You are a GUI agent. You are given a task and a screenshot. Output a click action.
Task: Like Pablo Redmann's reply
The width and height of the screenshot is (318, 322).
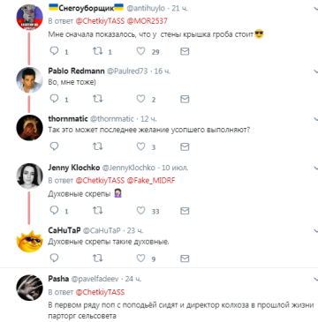click(x=141, y=99)
